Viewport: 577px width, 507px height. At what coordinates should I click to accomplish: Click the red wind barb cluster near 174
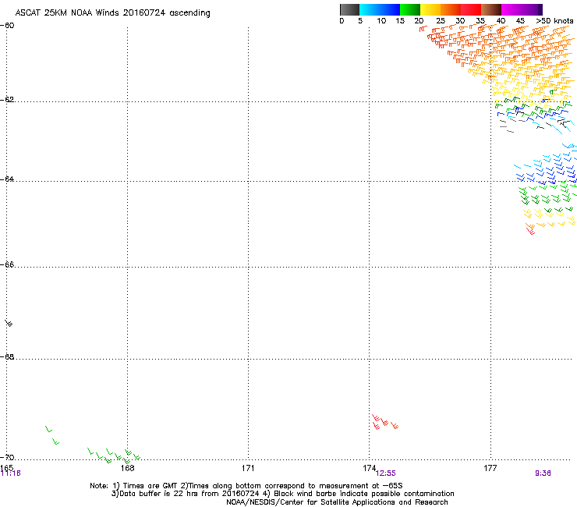[385, 422]
